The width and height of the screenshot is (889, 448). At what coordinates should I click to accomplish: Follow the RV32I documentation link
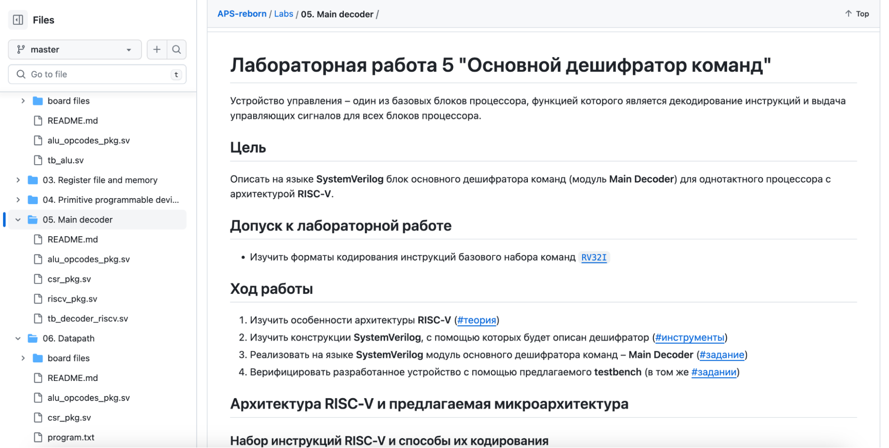click(593, 257)
